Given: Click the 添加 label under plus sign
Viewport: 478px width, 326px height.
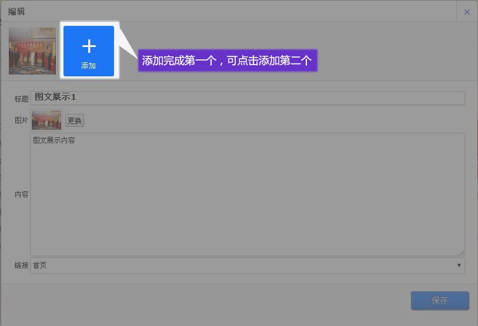Looking at the screenshot, I should click(x=89, y=66).
